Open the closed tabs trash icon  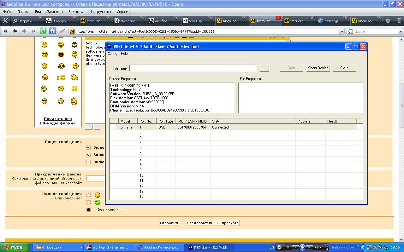click(399, 21)
